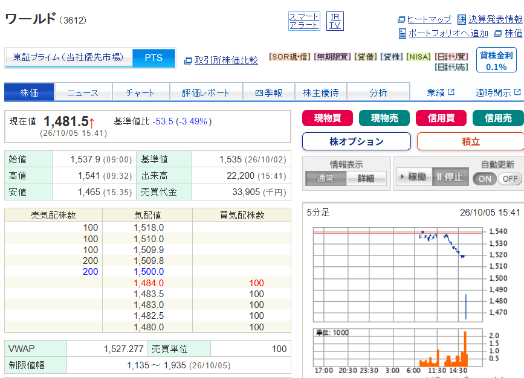Select 詳細 information display
This screenshot has width=524, height=378.
366,178
